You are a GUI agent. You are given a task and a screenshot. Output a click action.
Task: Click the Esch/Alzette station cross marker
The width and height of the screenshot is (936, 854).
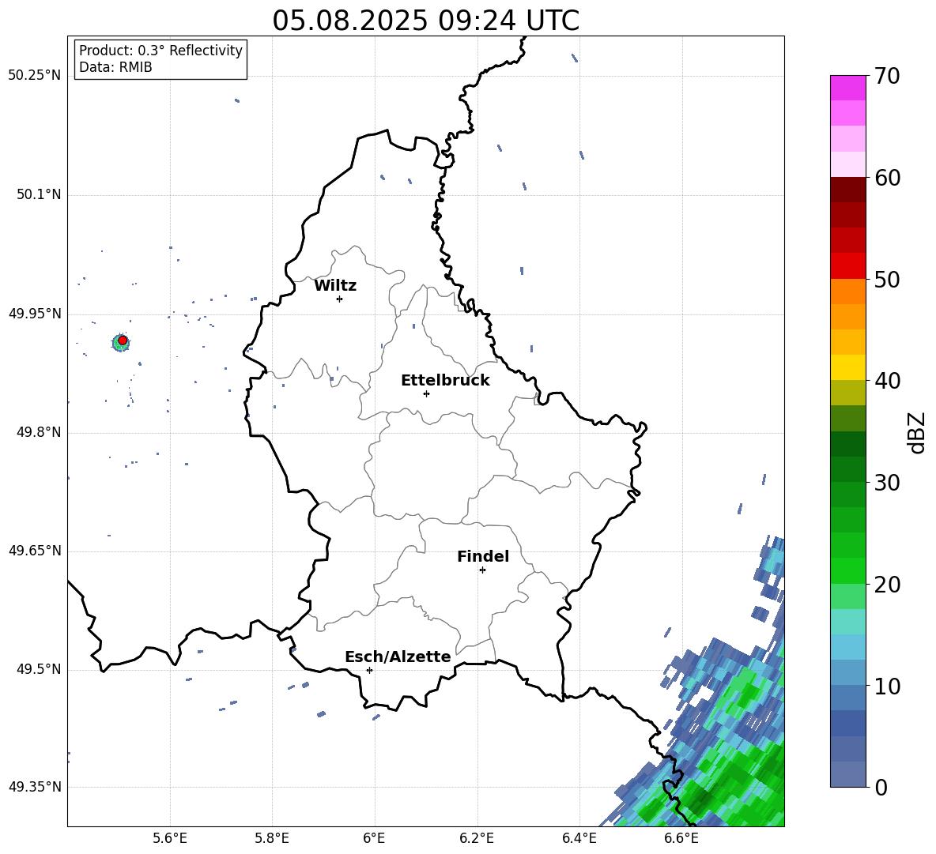pyautogui.click(x=369, y=670)
